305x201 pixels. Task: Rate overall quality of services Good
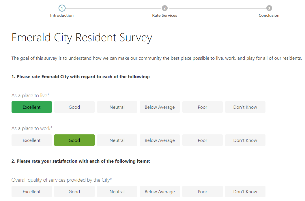(74, 192)
